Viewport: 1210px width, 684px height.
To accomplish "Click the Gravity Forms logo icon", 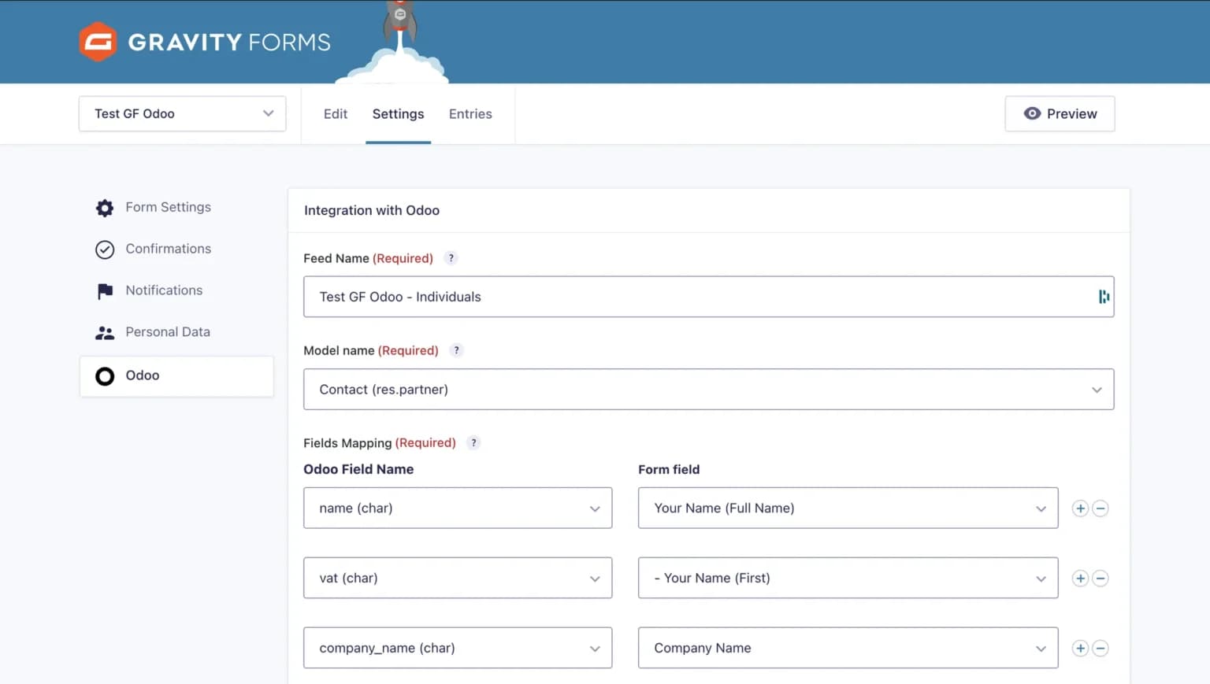I will (x=98, y=42).
